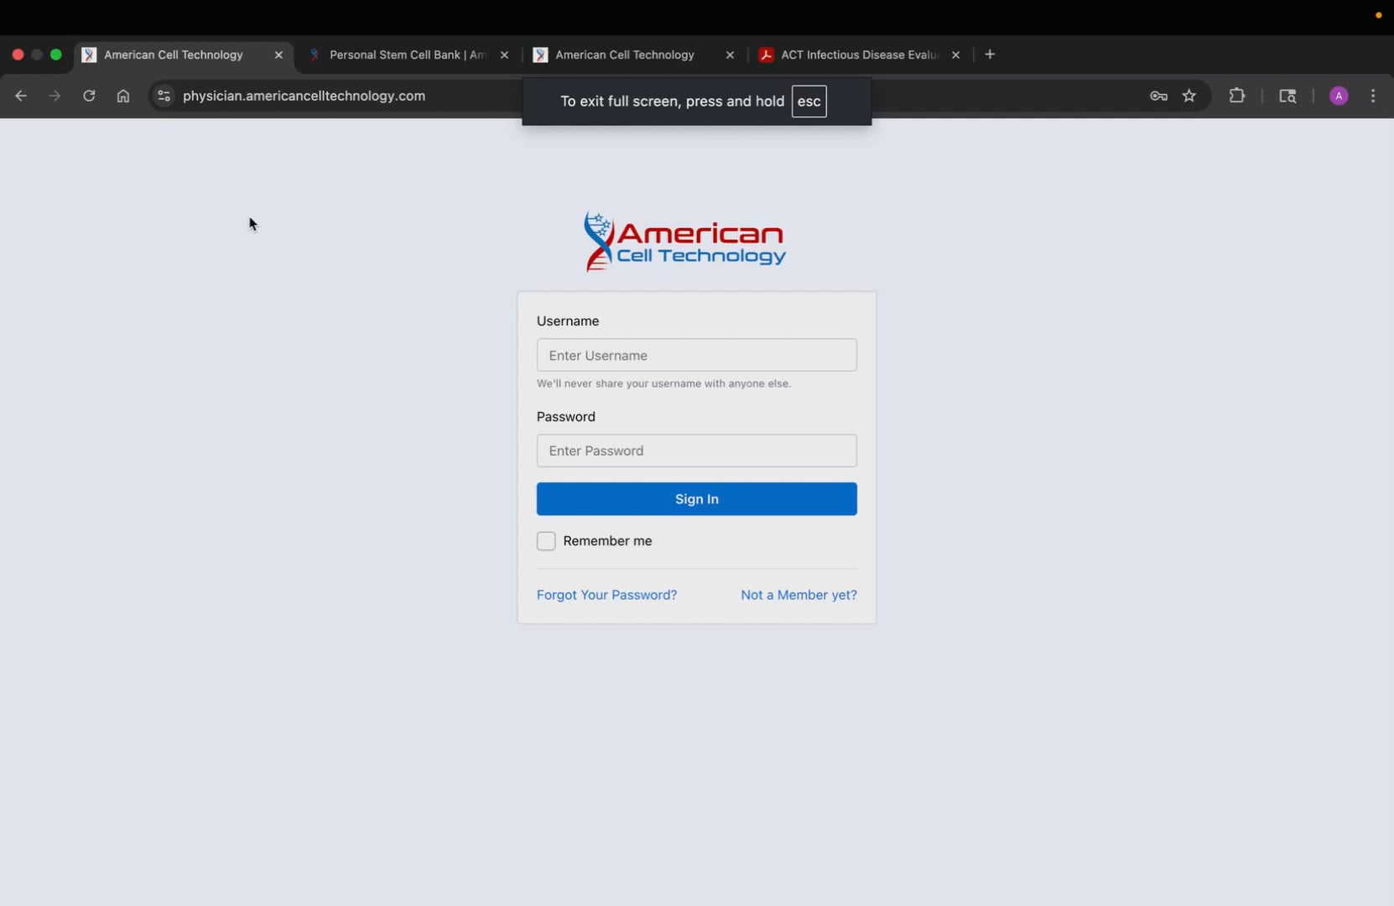Open the Forgot Your Password link
The height and width of the screenshot is (906, 1394).
[606, 595]
